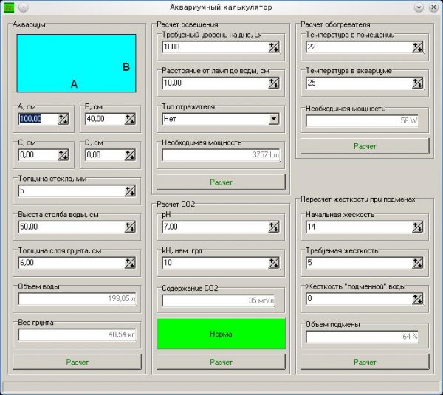Viewport: 443px width, 395px height.
Task: Click spin arrows of Начальная жесткость field
Action: point(418,227)
